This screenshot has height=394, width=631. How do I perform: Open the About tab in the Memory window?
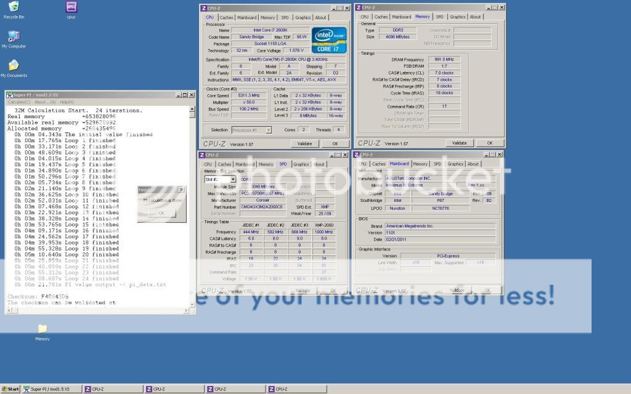(x=475, y=17)
